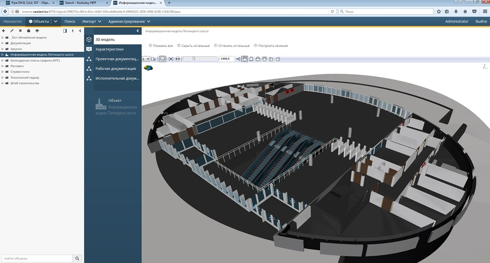
Task: Select the bottom view cube icon
Action: click(x=251, y=59)
